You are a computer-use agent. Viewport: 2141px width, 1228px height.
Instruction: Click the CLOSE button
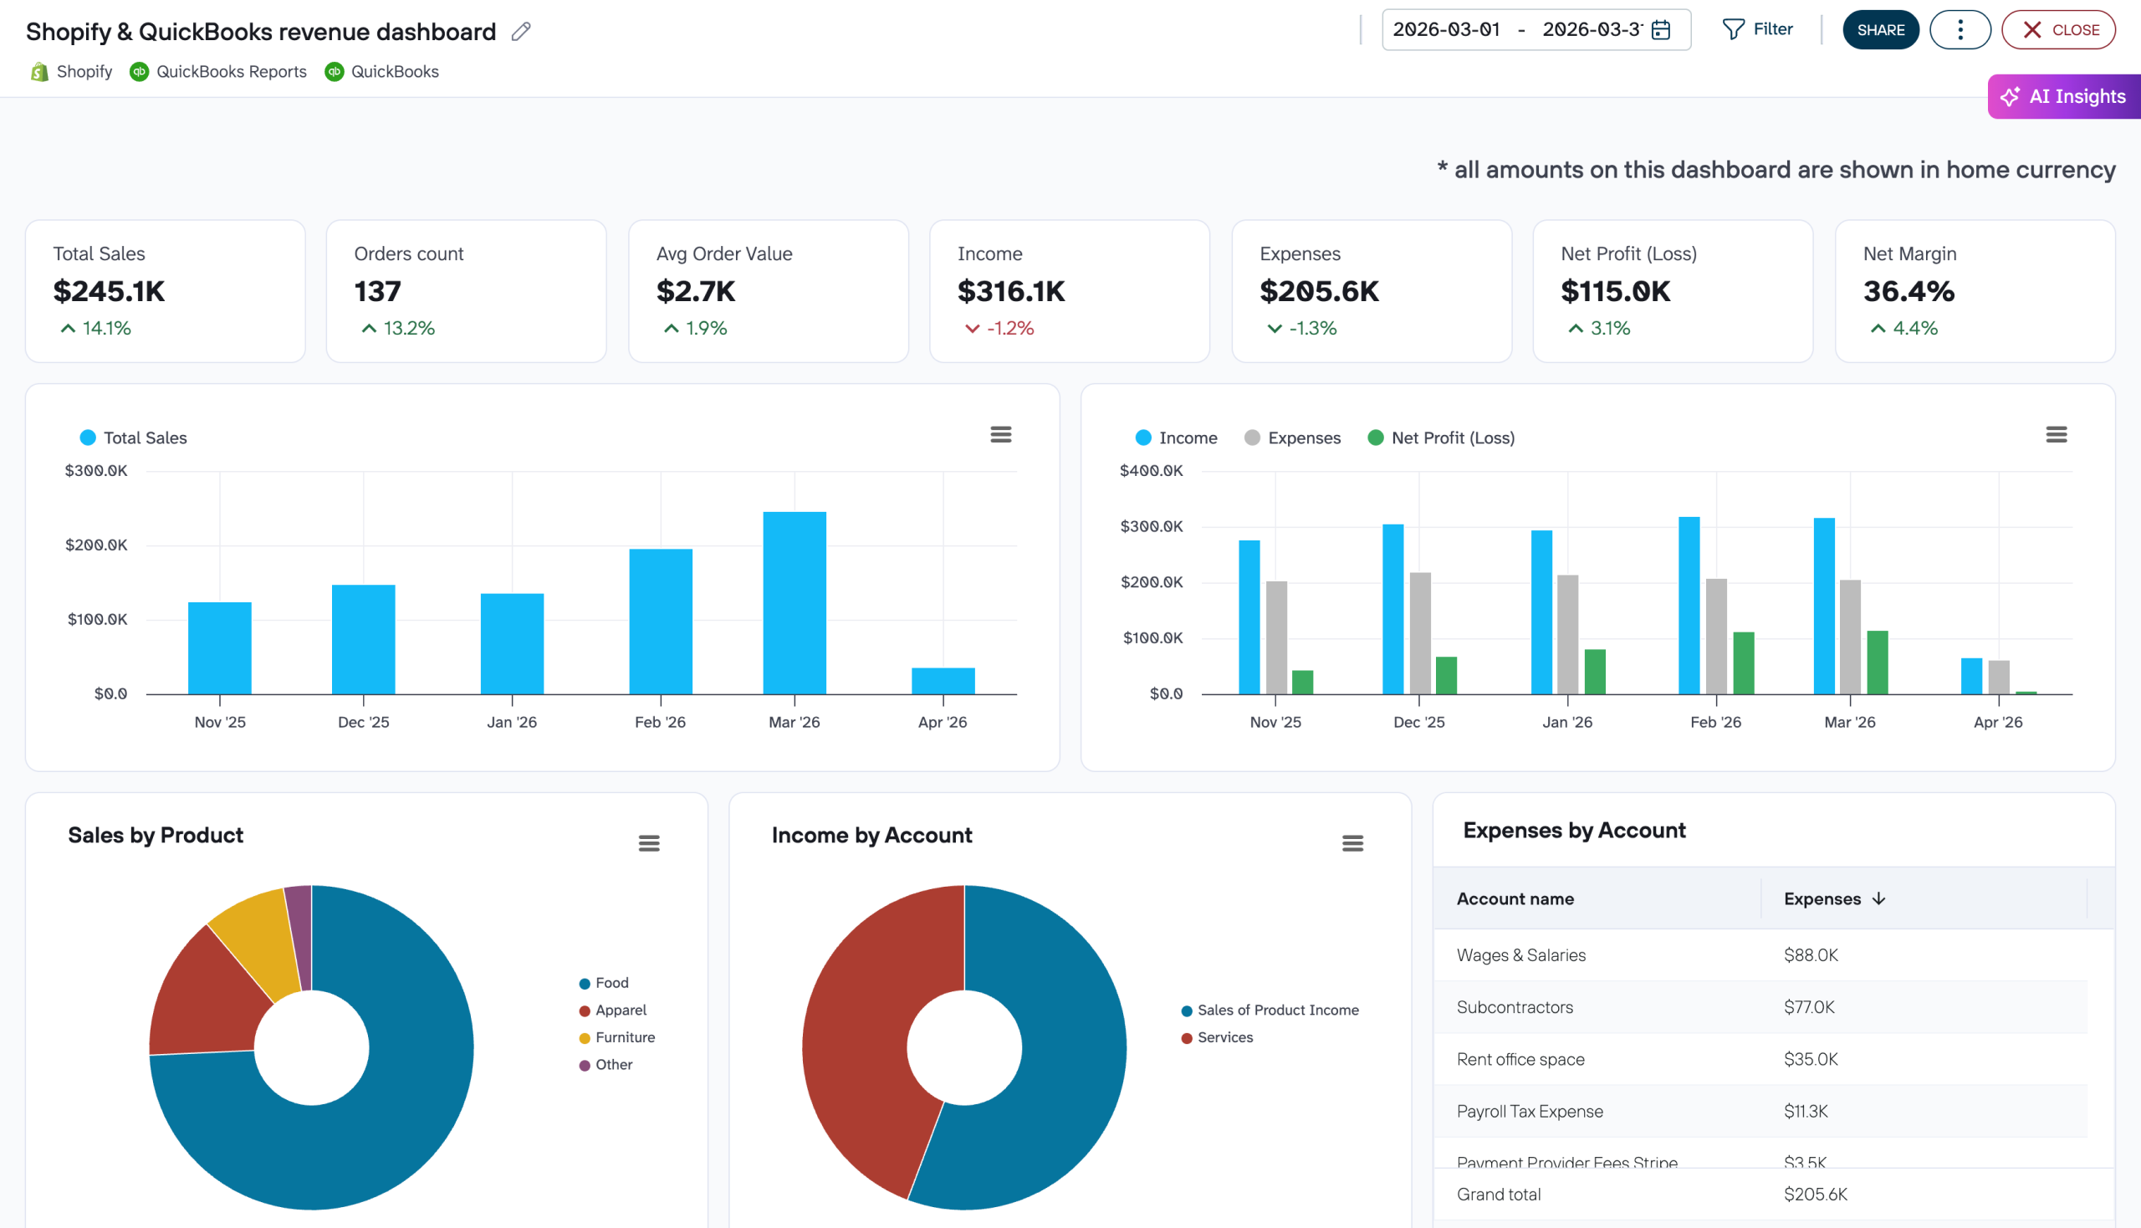(x=2057, y=28)
